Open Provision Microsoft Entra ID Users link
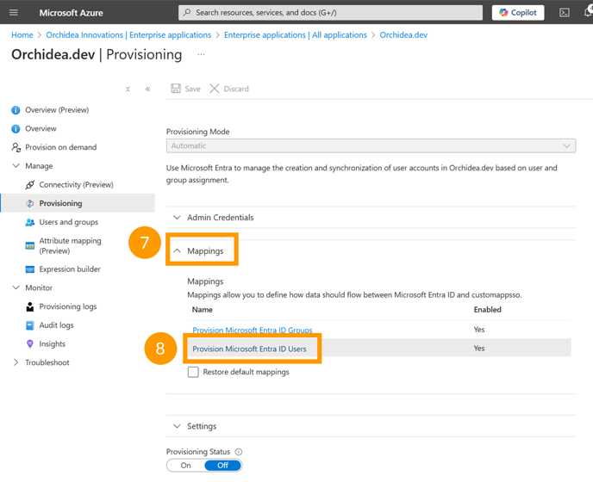 [249, 349]
